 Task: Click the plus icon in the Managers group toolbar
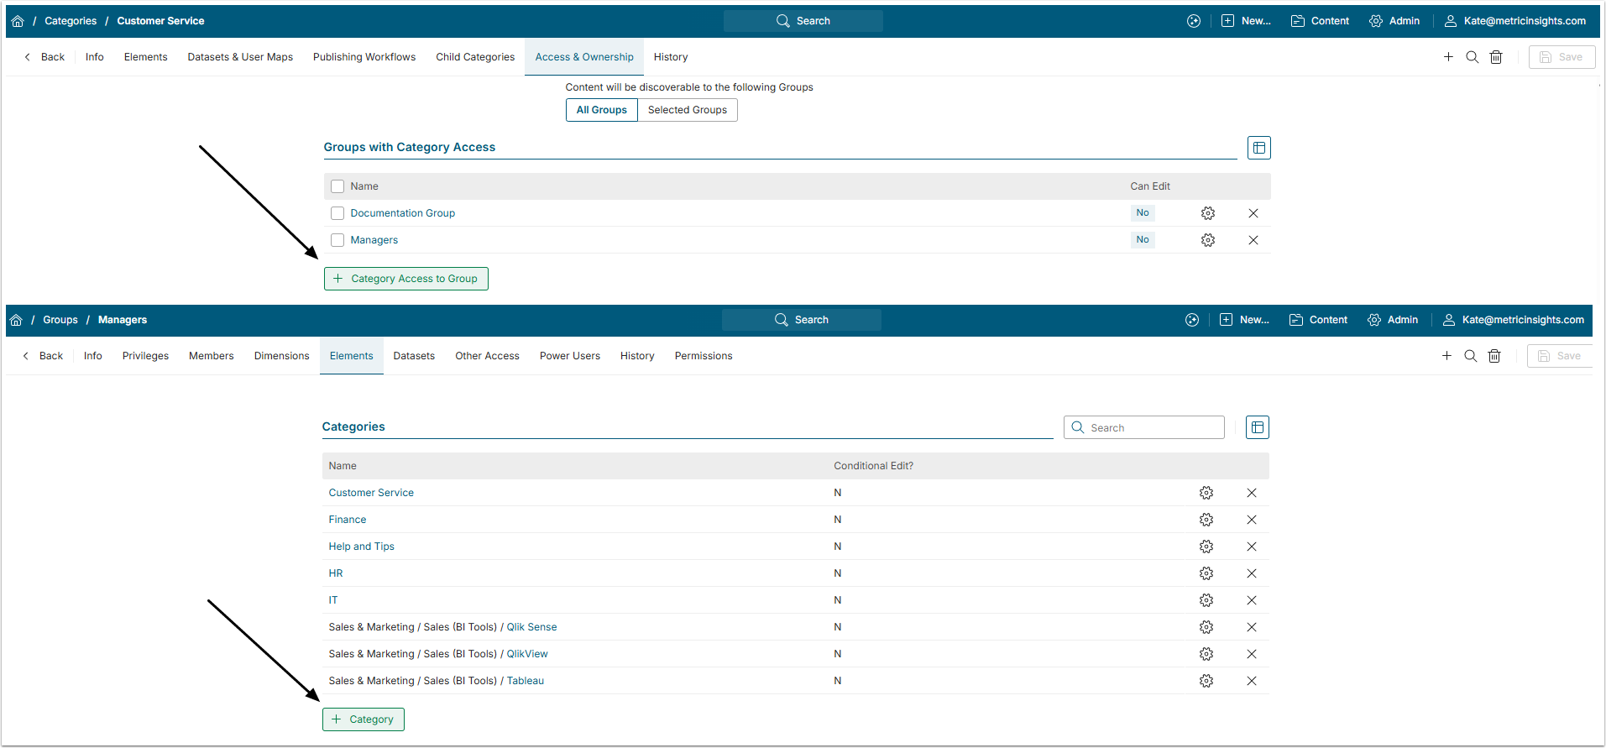[1446, 356]
